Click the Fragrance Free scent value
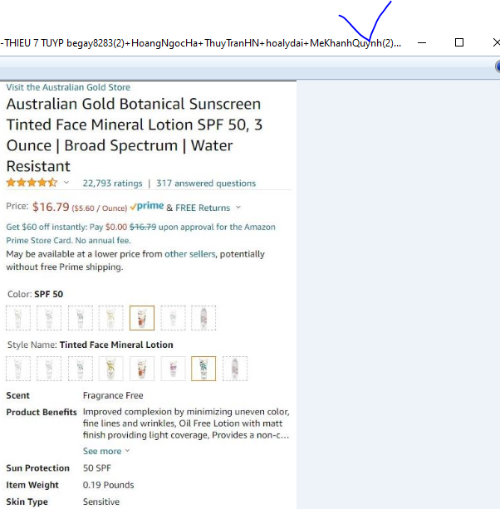Viewport: 500px width, 509px height. point(113,395)
